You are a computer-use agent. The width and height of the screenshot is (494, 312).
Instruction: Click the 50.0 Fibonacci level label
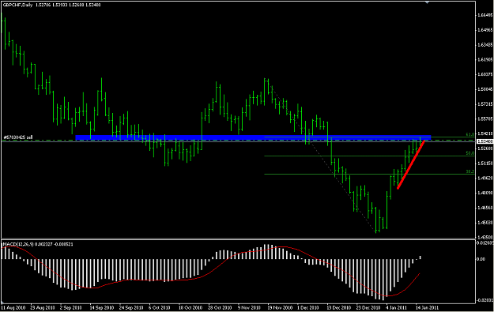[469, 153]
